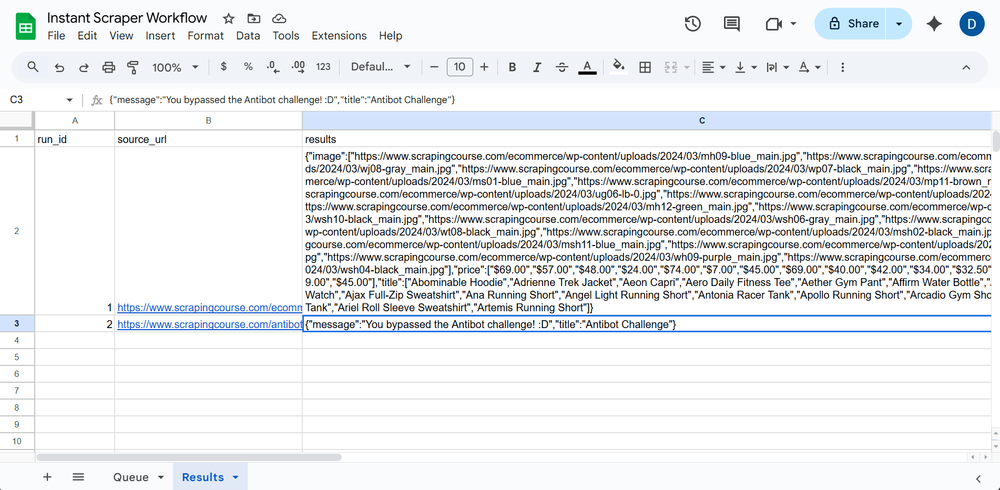
Task: Open cell borders menu
Action: coord(645,67)
